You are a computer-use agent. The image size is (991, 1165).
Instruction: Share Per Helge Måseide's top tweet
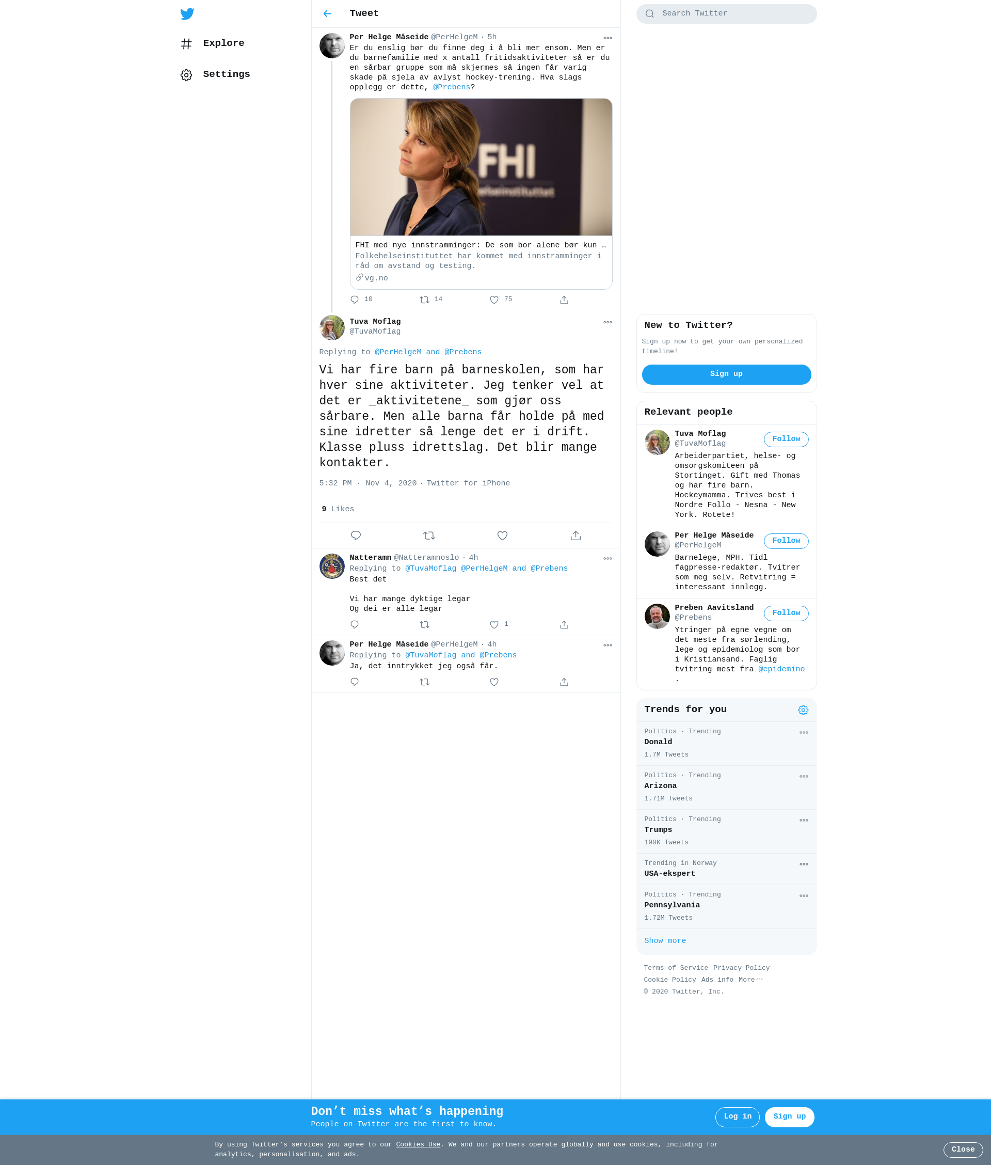point(564,300)
